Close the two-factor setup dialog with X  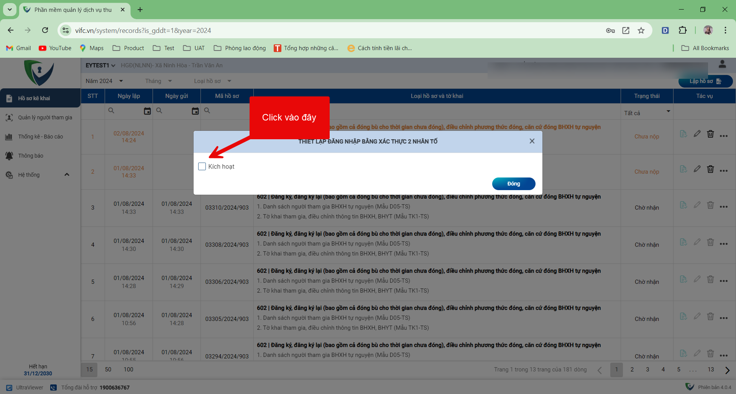coord(532,141)
